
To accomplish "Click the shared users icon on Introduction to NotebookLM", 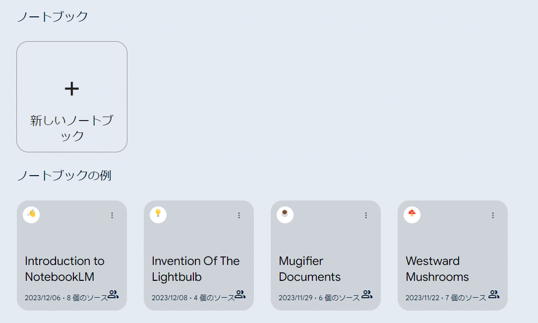I will [114, 294].
